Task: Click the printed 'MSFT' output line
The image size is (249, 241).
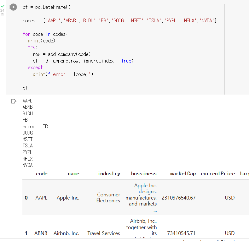Action: 27,139
